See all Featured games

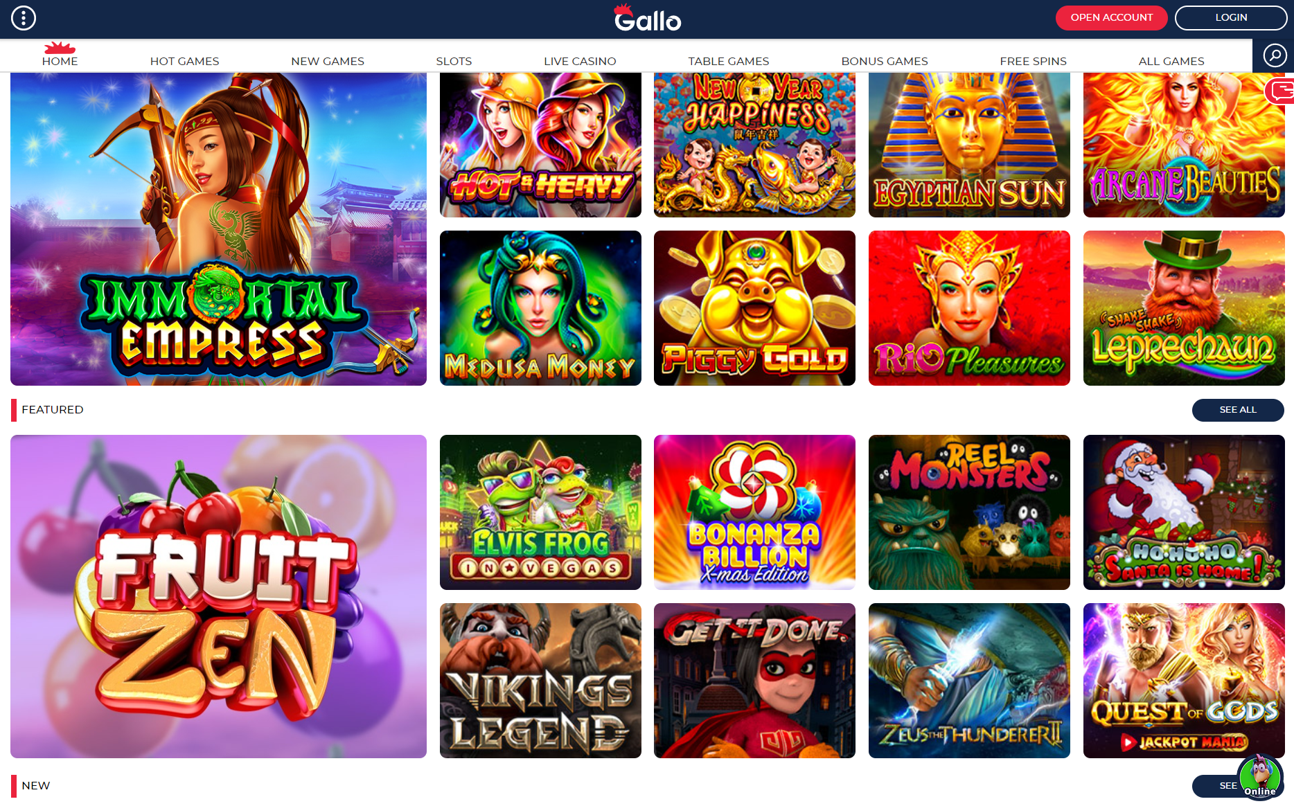[1237, 410]
